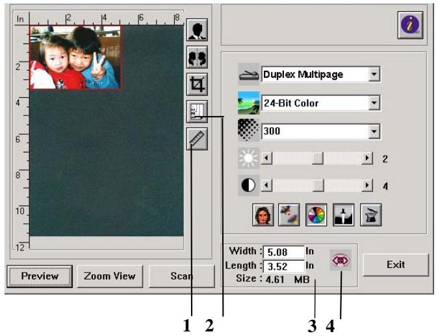This screenshot has width=438, height=336.
Task: Toggle the lock scale icon
Action: tap(341, 260)
